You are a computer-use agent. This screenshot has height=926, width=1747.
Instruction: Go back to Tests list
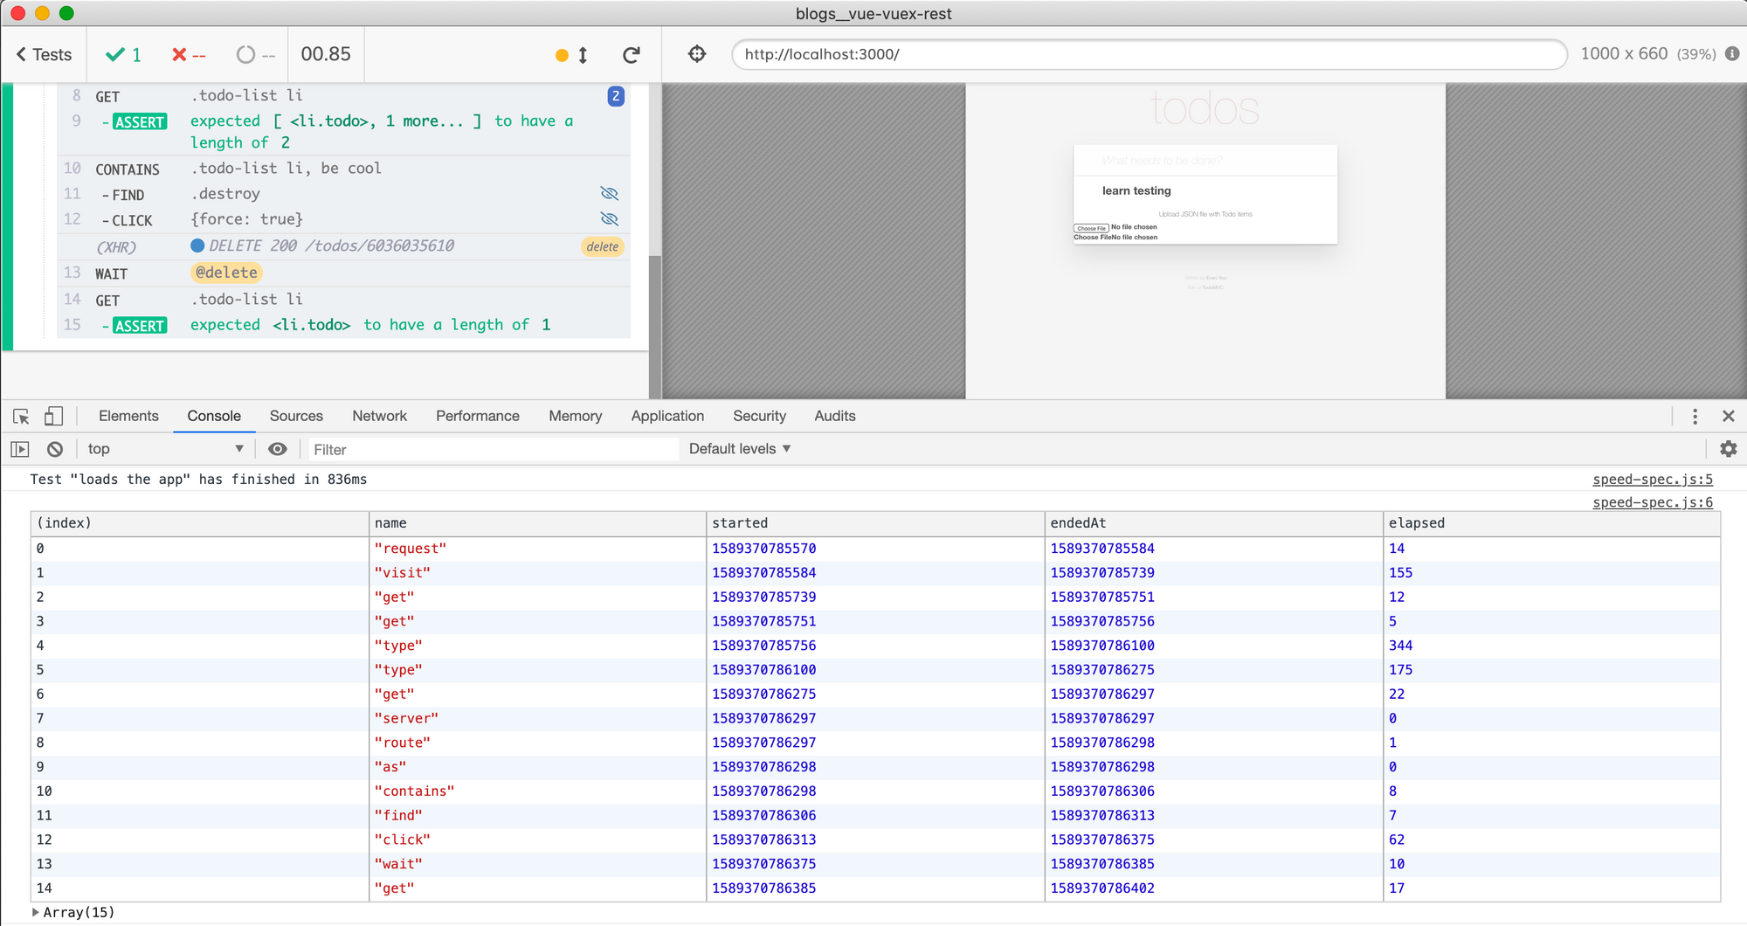click(x=44, y=55)
